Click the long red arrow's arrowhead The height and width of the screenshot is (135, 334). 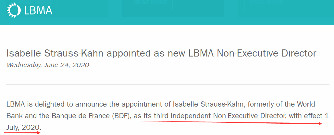(320, 124)
